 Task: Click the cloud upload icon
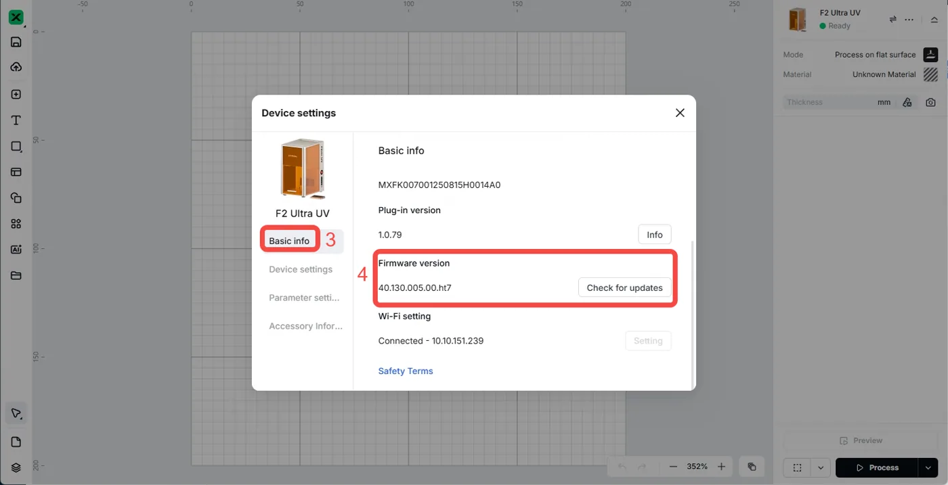pos(16,67)
